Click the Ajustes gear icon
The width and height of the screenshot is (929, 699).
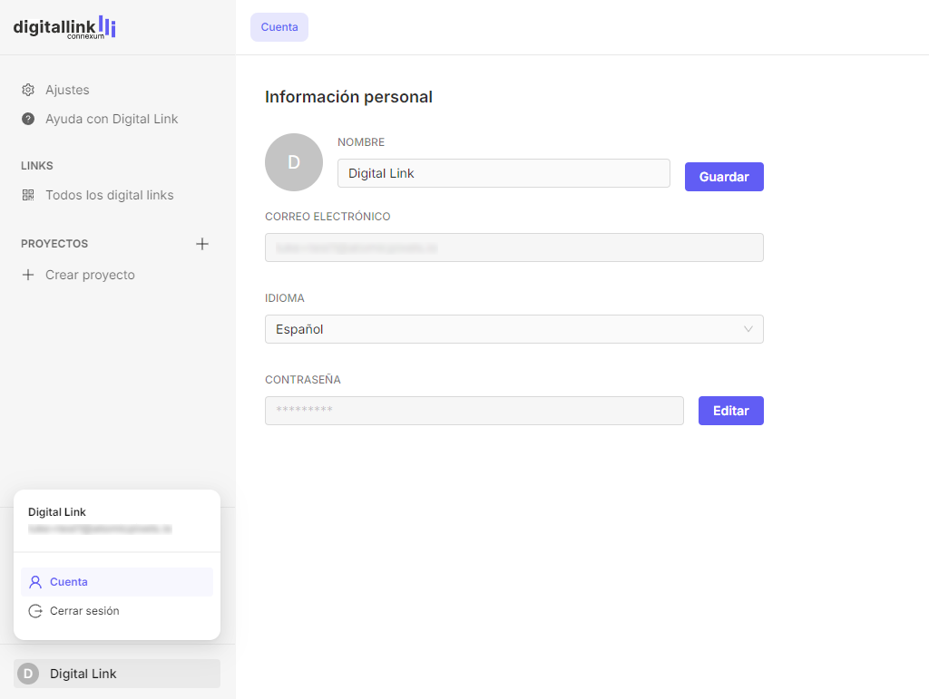click(x=28, y=90)
